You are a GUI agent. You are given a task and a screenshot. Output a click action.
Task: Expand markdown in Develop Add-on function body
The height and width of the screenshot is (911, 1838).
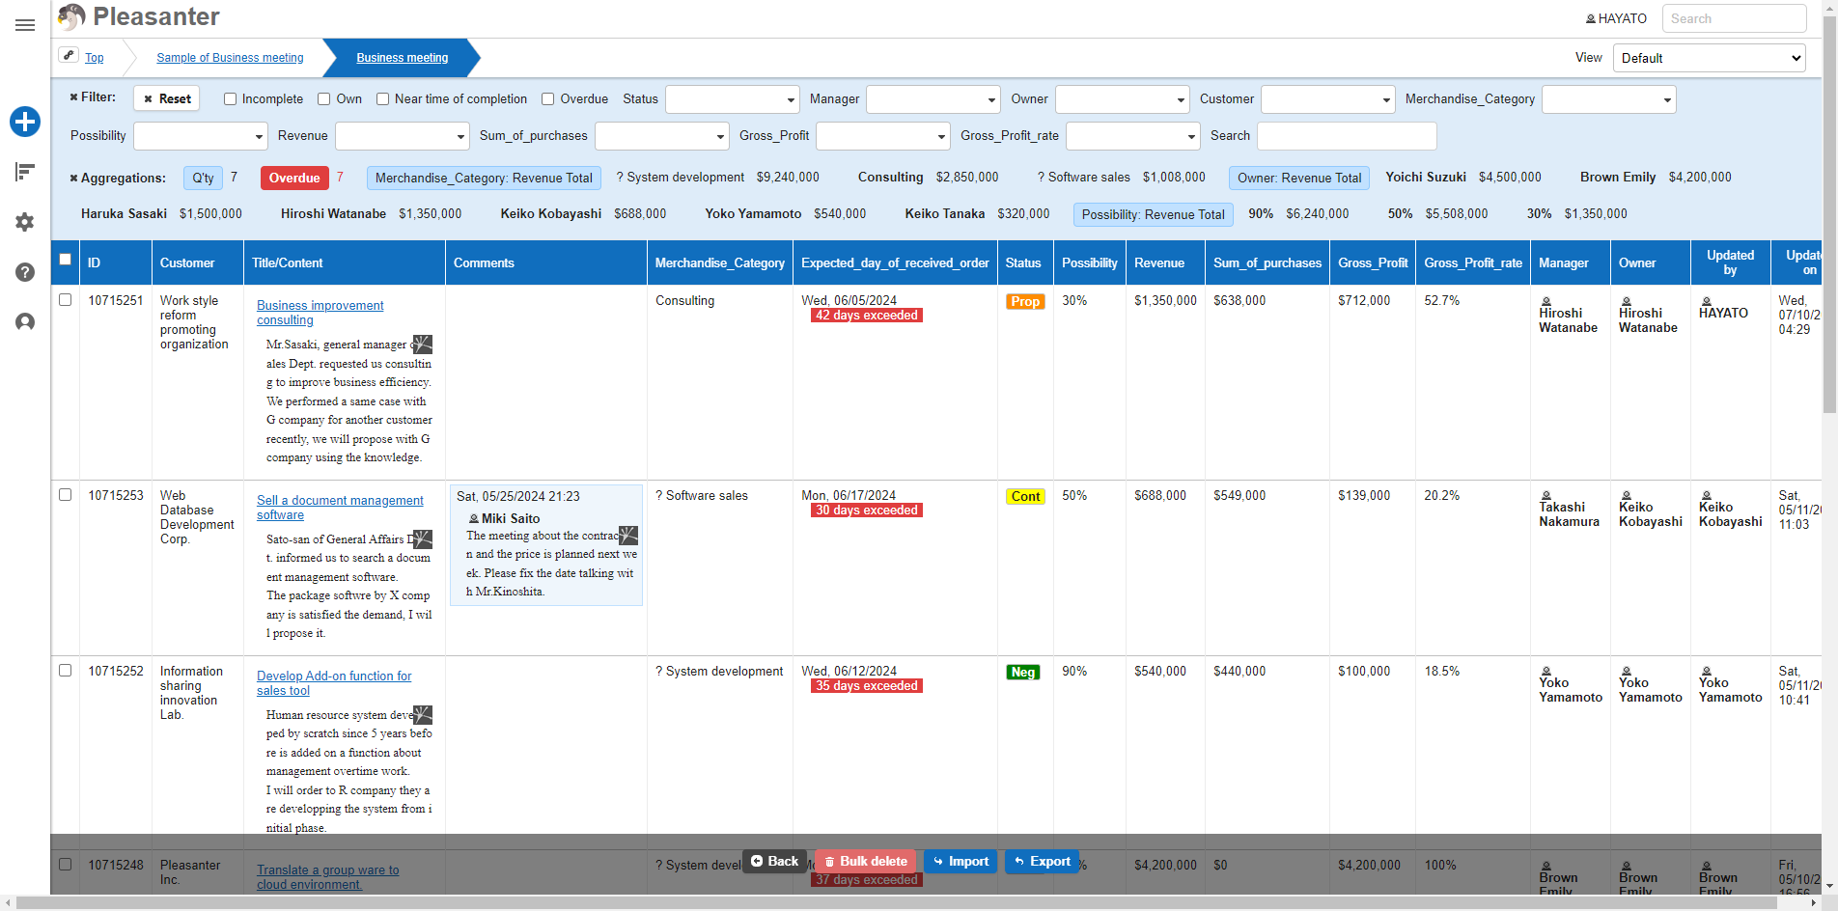tap(423, 714)
